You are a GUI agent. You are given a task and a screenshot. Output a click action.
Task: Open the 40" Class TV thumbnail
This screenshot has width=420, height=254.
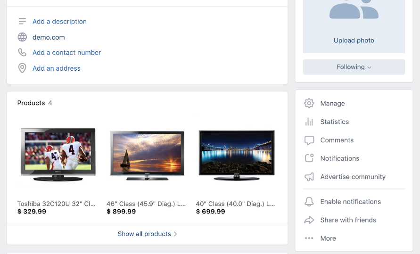point(237,155)
